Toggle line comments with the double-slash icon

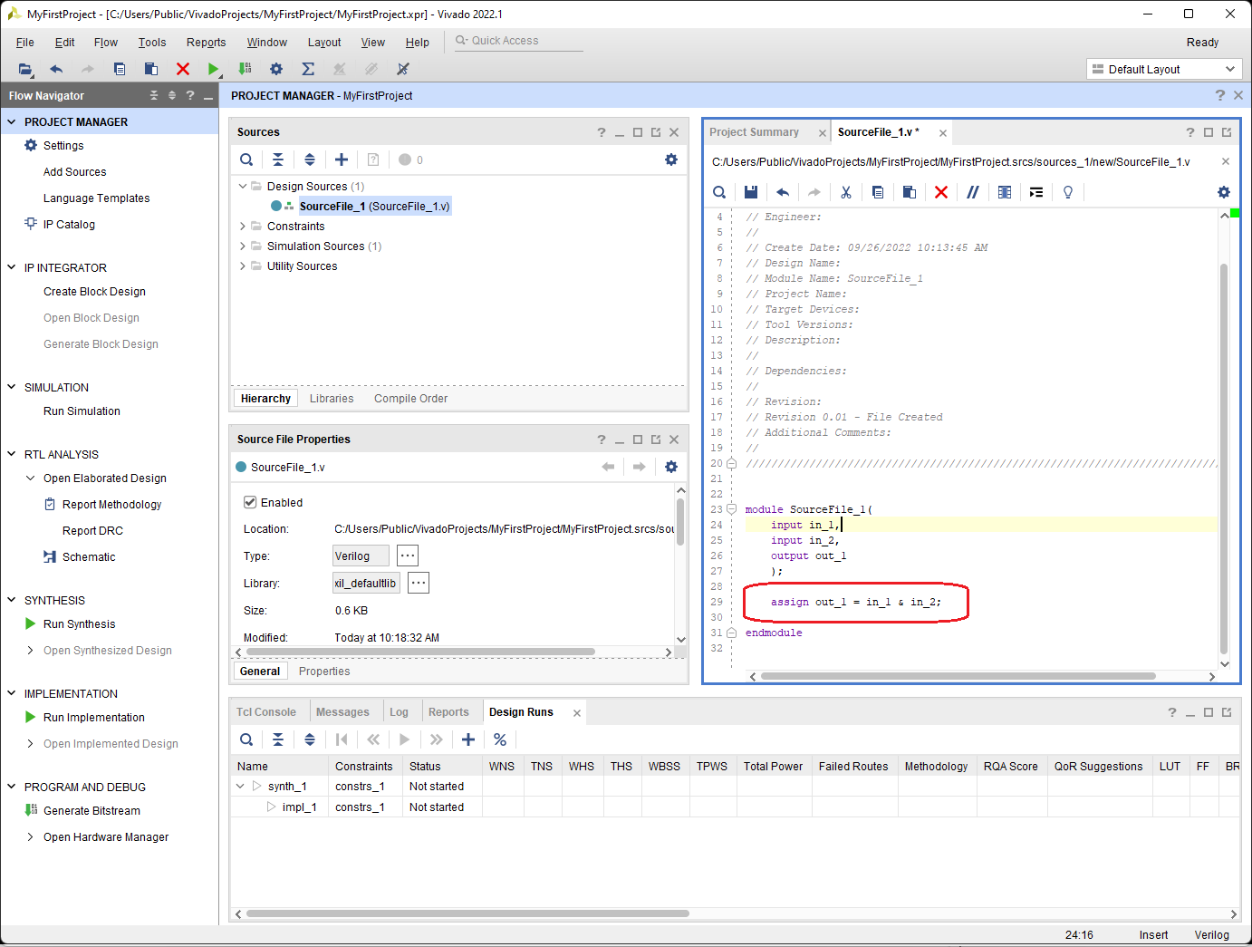click(973, 192)
